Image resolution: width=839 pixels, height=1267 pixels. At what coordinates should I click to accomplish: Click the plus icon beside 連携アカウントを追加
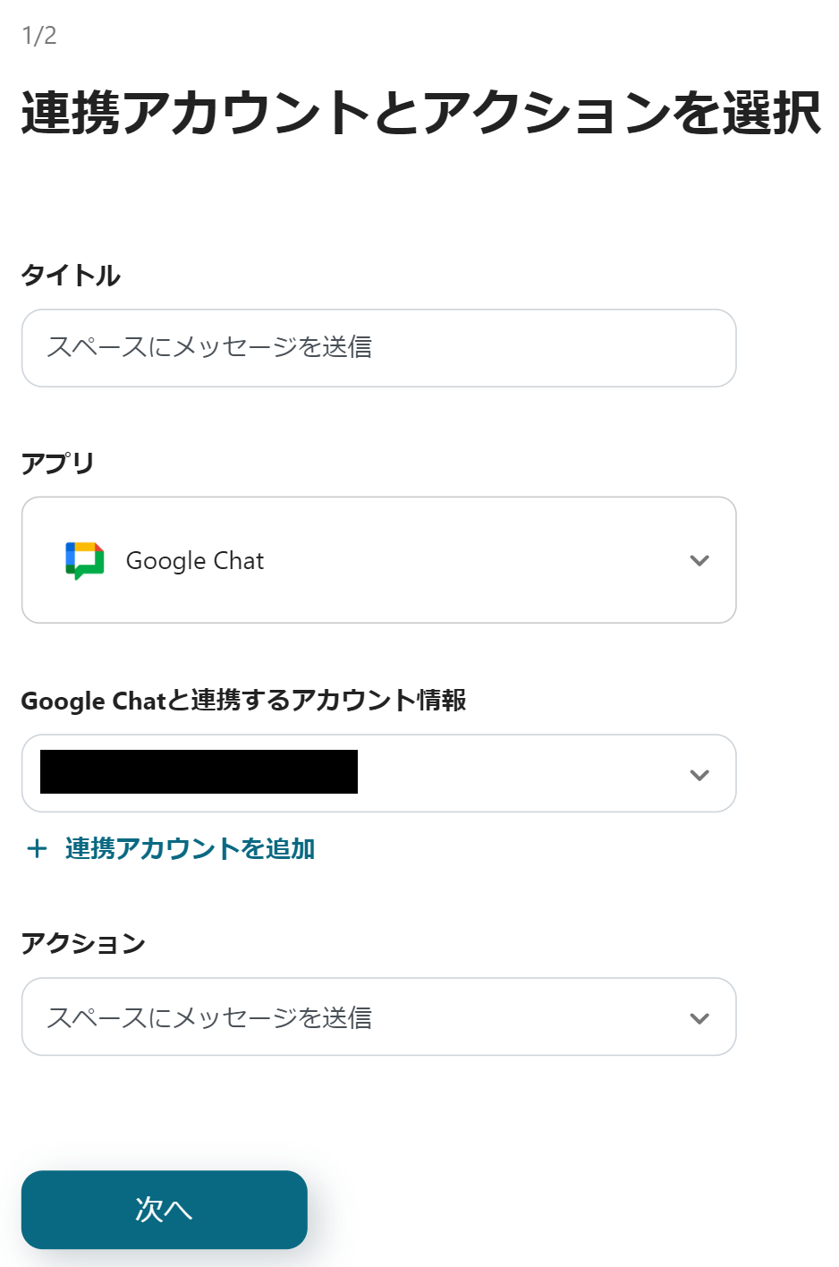[x=37, y=848]
